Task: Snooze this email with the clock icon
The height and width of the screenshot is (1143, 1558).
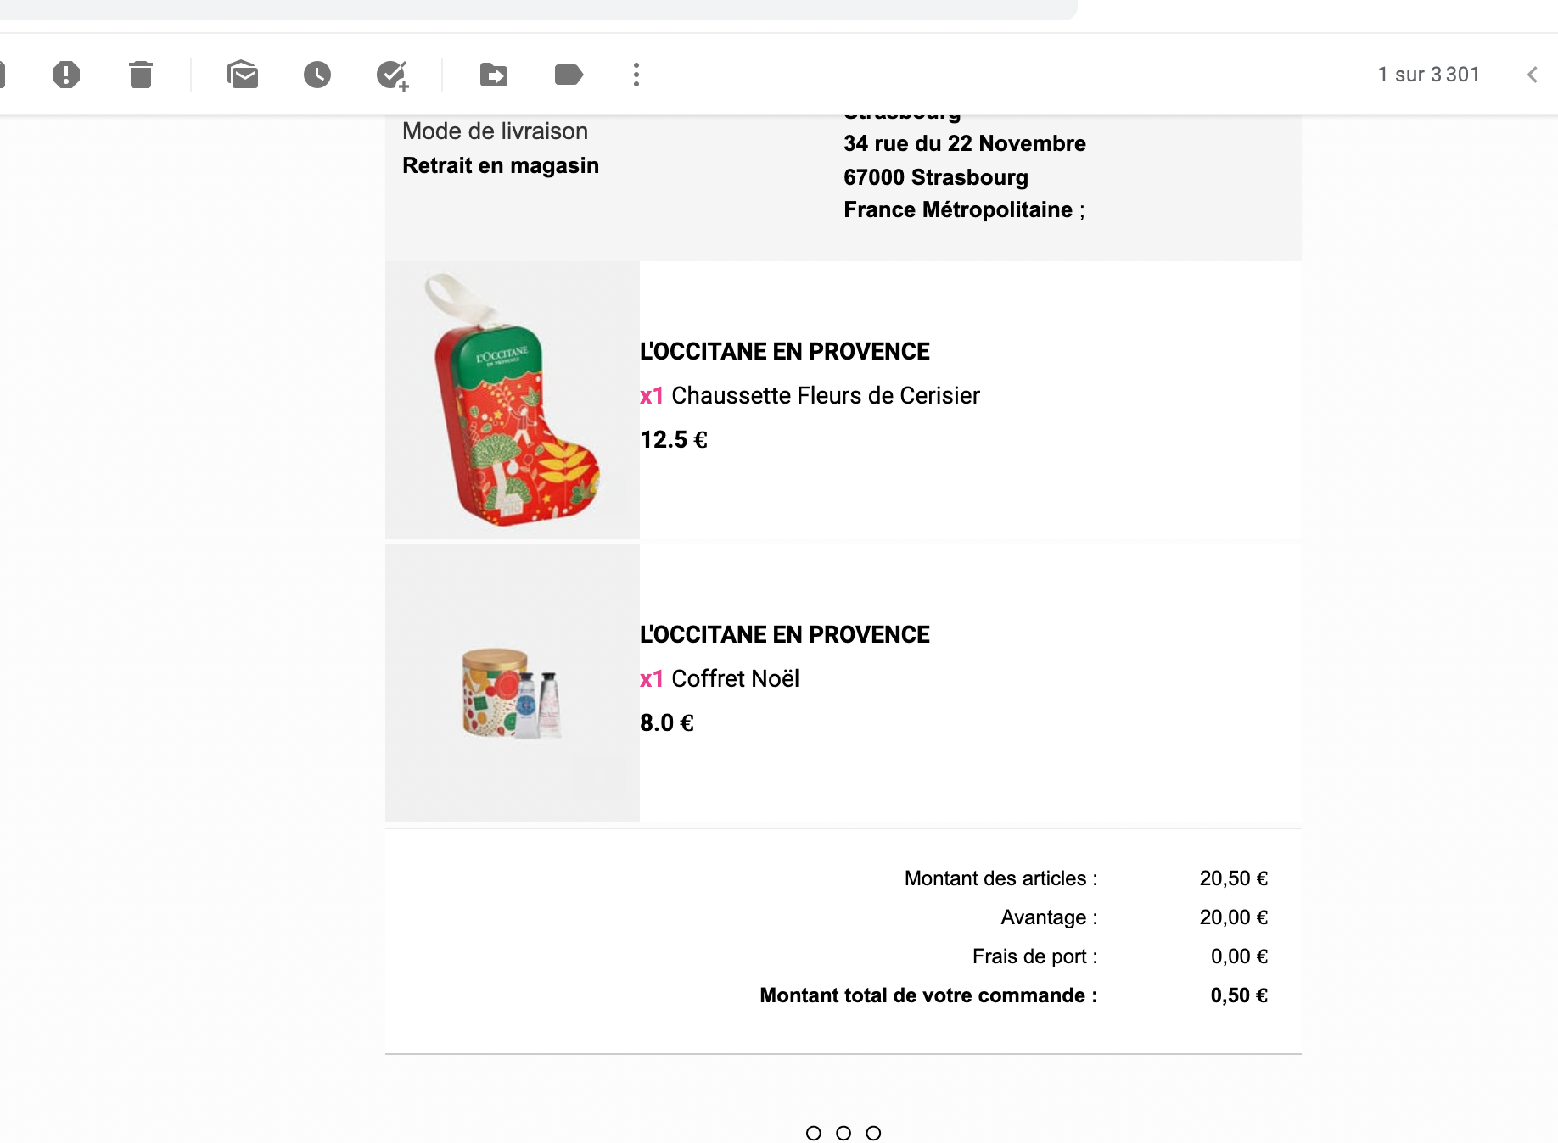Action: tap(317, 75)
